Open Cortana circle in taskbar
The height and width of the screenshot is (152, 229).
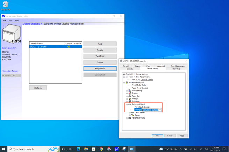pyautogui.click(x=63, y=149)
